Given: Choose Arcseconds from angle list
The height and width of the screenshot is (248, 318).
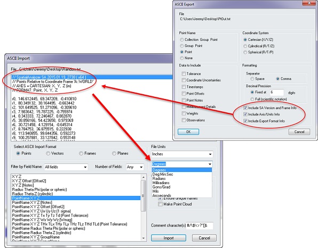Looking at the screenshot, I should pos(182,195).
